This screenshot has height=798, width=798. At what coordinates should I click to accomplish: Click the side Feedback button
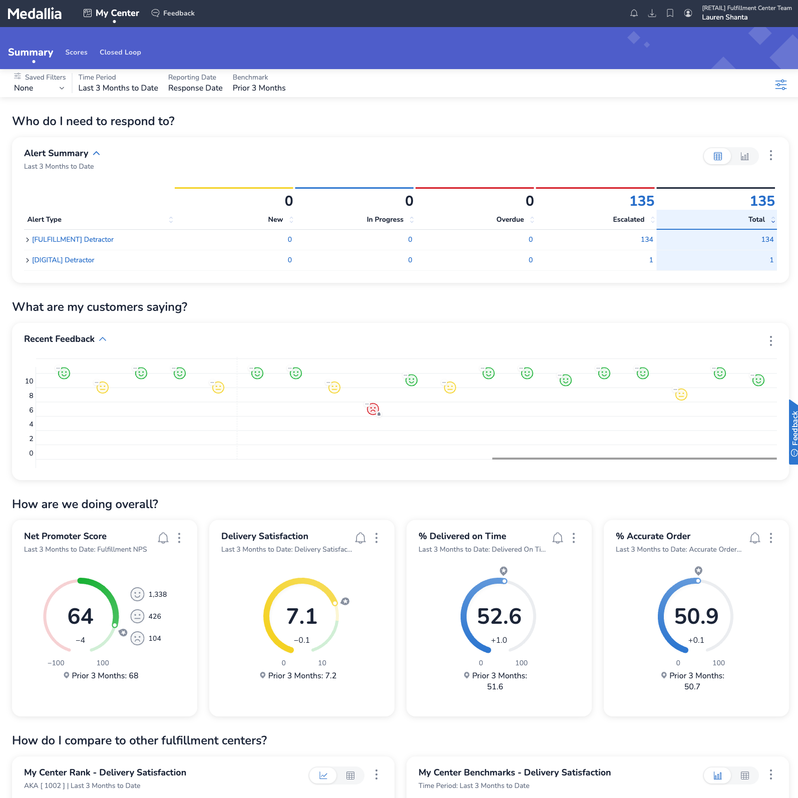point(793,432)
